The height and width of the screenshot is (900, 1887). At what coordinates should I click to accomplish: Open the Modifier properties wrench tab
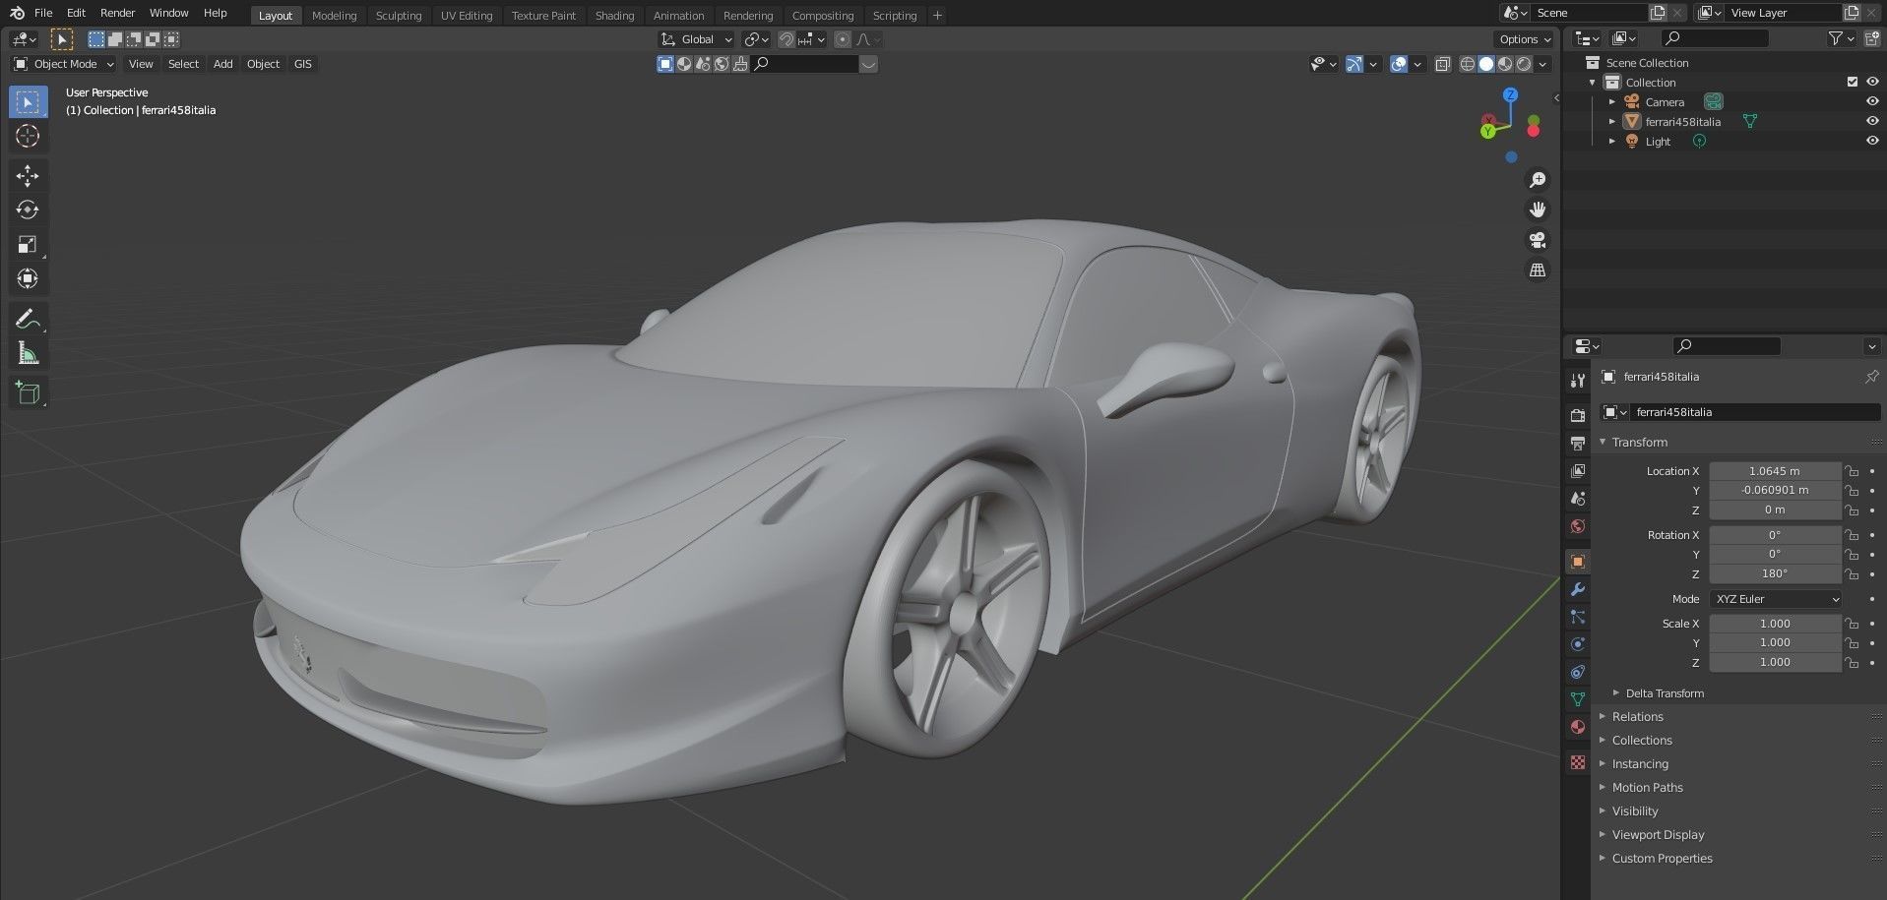point(1578,589)
